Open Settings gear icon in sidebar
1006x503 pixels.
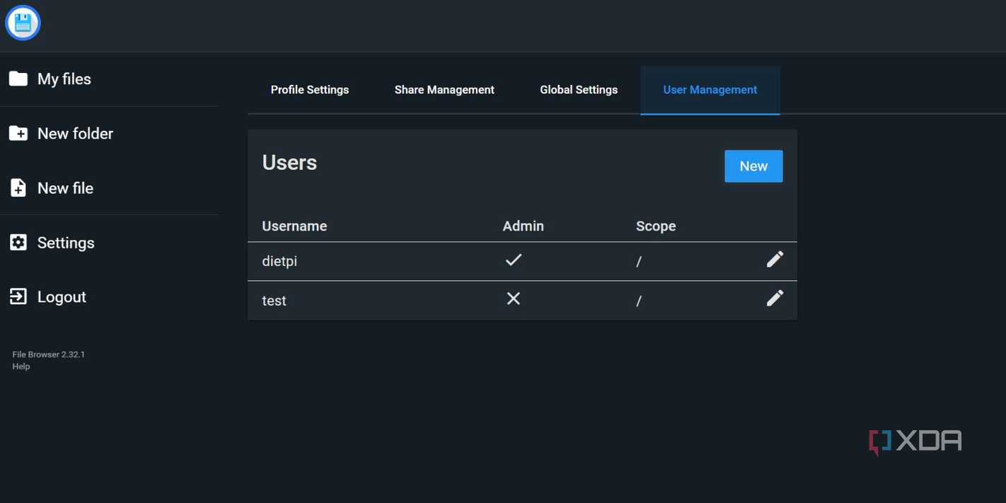(x=18, y=242)
